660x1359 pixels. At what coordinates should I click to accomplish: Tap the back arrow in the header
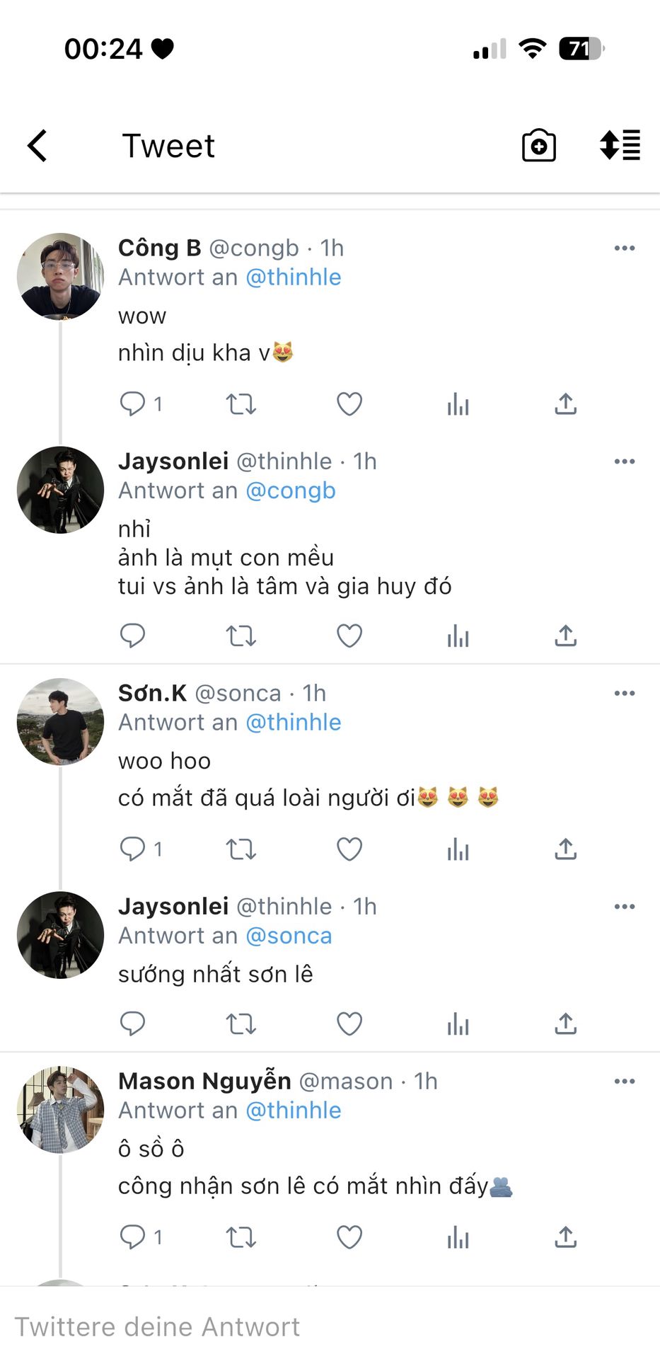[37, 146]
